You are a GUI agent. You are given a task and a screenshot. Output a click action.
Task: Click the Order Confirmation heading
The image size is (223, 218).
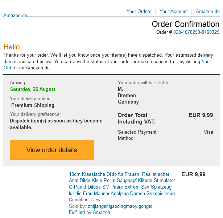point(185,24)
